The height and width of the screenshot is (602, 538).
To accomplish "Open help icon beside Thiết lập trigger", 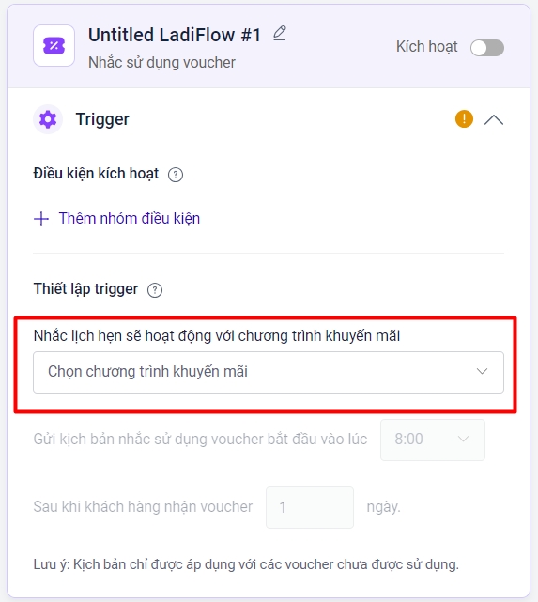I will 155,290.
